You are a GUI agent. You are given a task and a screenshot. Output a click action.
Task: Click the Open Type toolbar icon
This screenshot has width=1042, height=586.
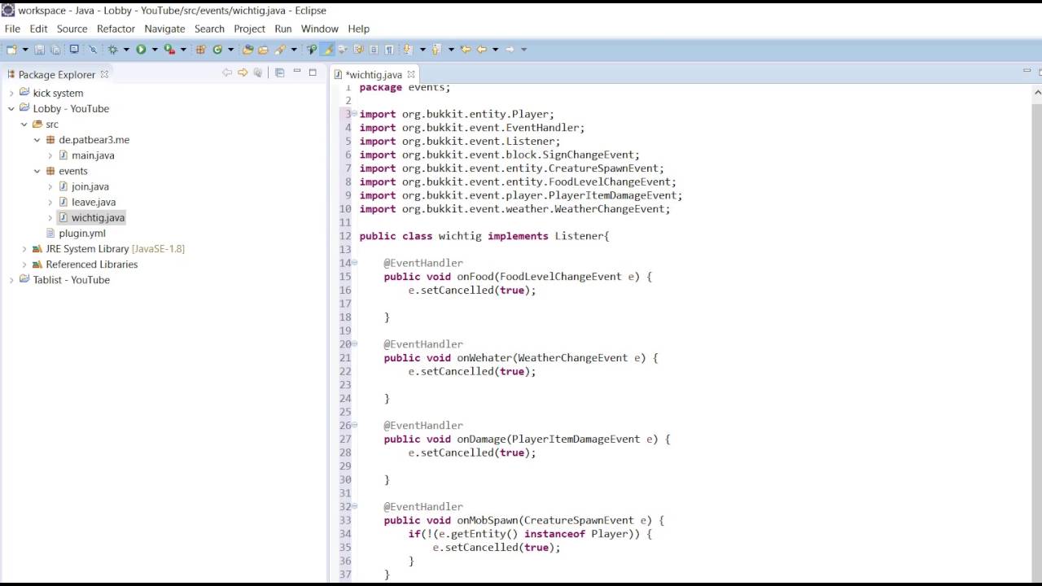pos(247,50)
